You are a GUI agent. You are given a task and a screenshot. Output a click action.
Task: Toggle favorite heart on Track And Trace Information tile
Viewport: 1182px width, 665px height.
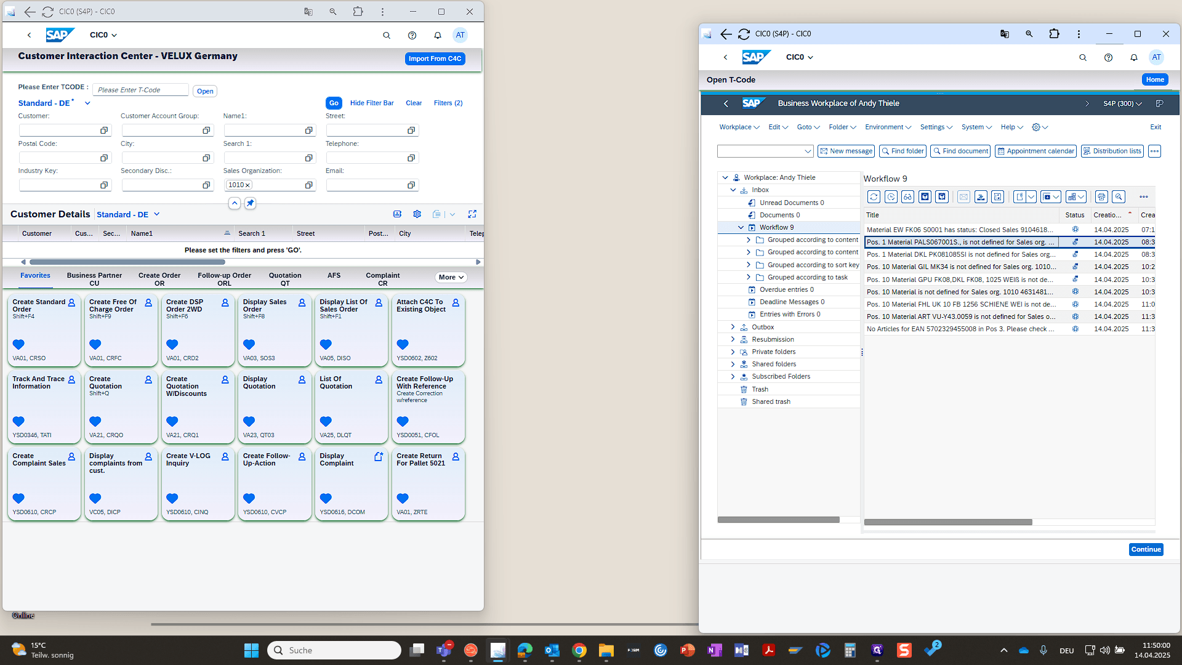tap(18, 422)
